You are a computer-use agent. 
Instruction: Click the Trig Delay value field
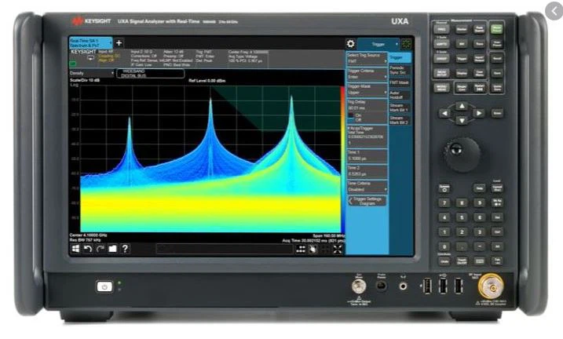[367, 105]
